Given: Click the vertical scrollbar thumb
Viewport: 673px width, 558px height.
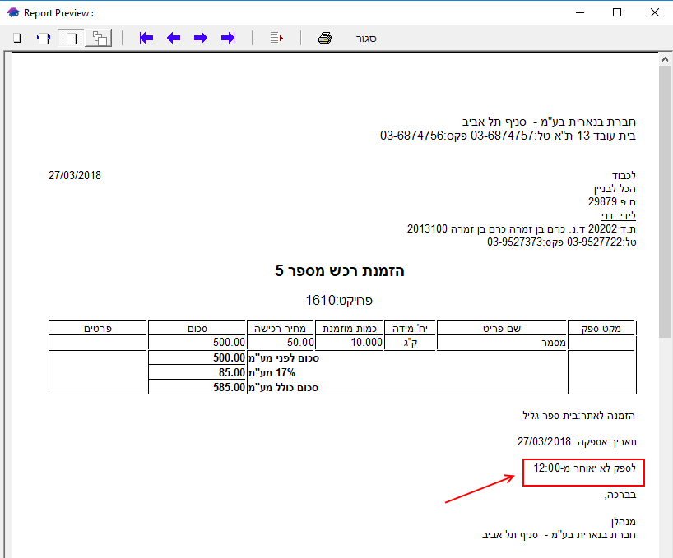Looking at the screenshot, I should click(666, 201).
